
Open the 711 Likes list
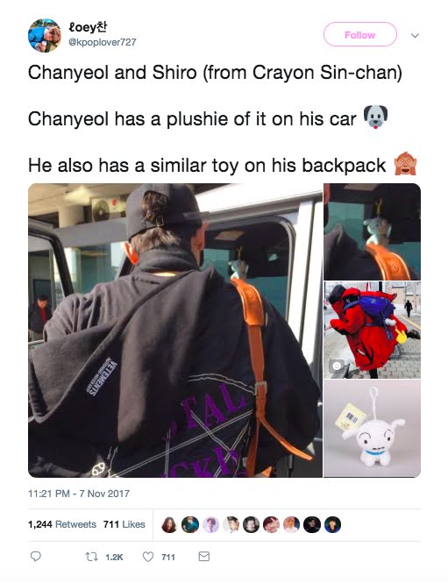pos(124,524)
